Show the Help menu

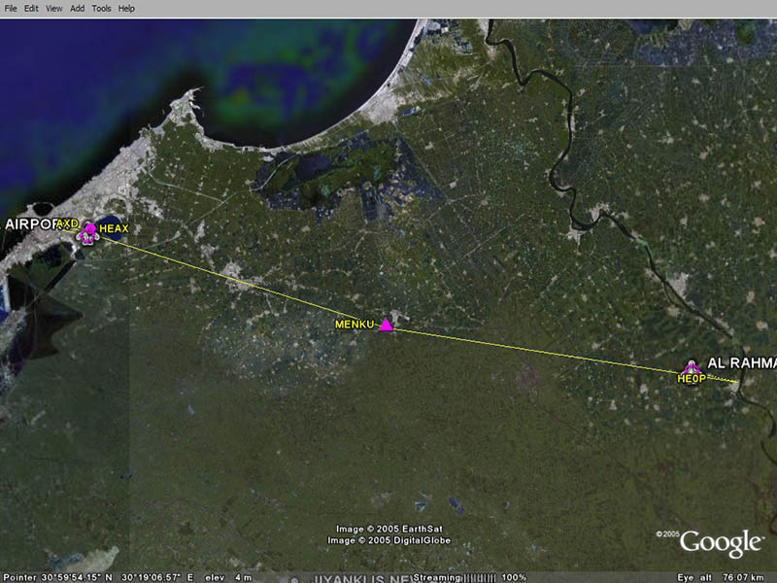tap(126, 8)
